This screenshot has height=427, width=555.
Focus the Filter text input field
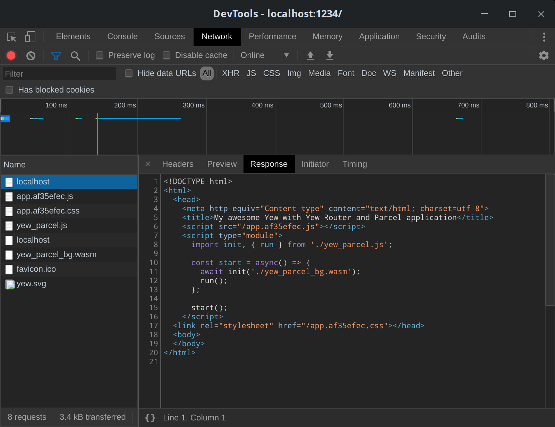point(59,74)
